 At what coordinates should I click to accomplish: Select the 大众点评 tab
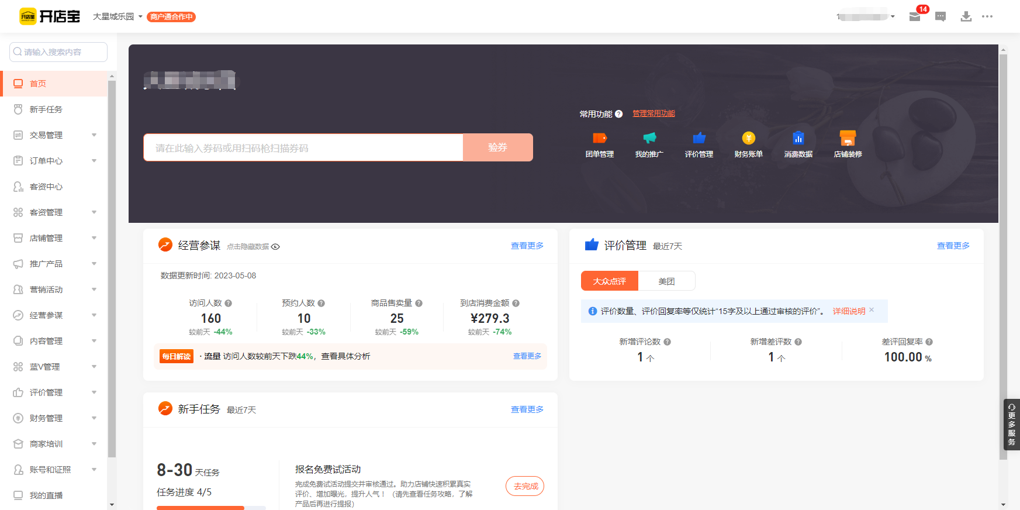tap(609, 281)
